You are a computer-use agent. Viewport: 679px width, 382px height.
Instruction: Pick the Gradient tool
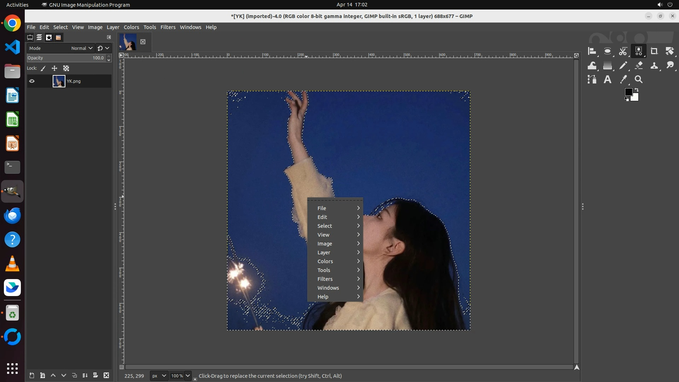click(608, 65)
